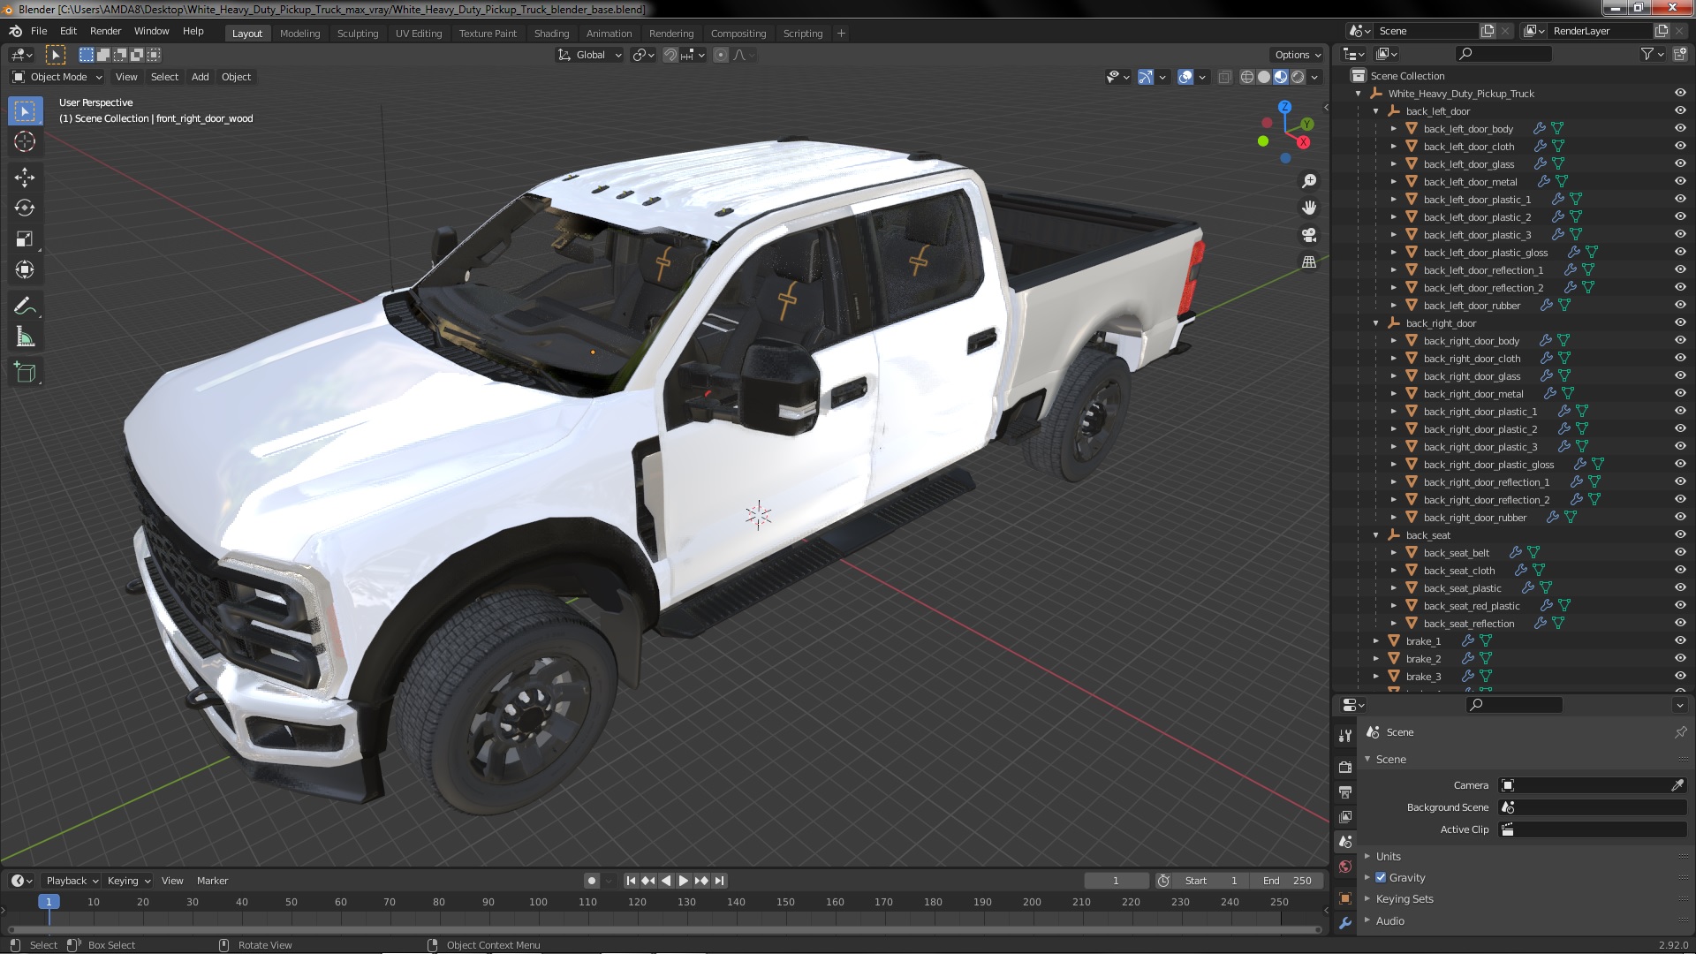1696x954 pixels.
Task: Collapse the back_right_door group
Action: (x=1375, y=323)
